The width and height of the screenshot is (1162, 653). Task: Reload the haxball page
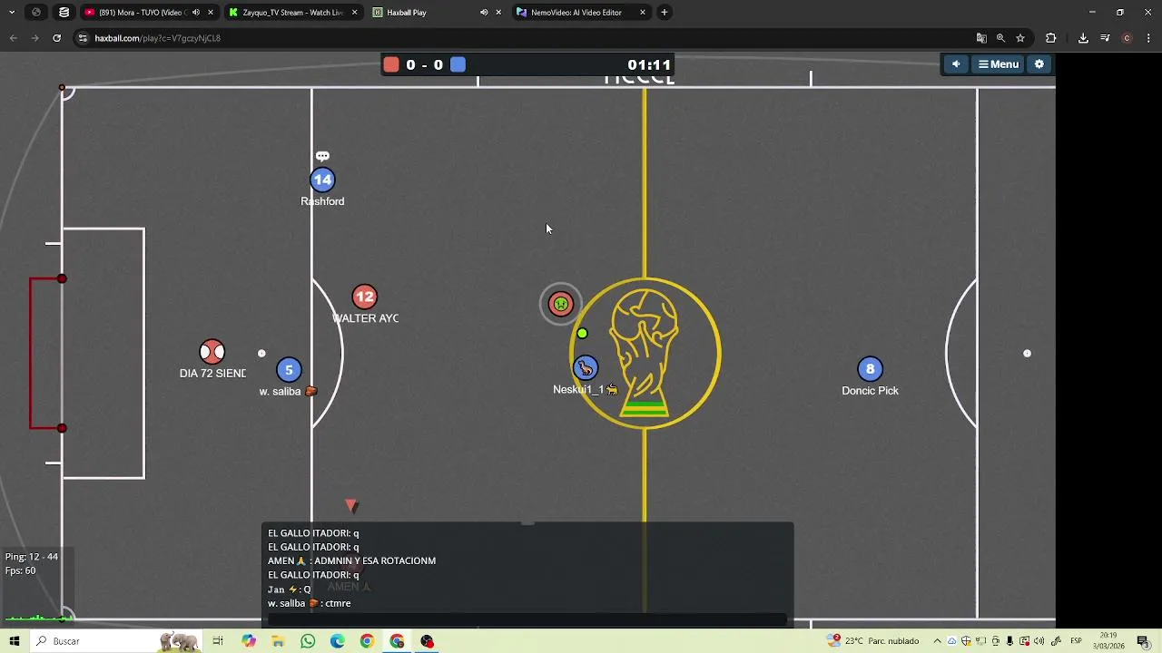click(x=56, y=38)
